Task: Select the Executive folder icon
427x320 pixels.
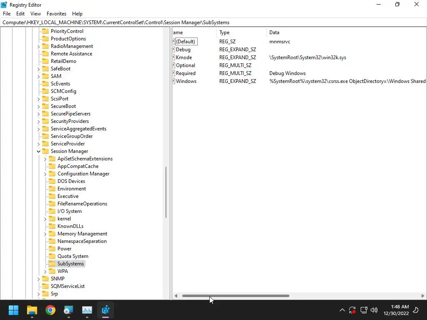Action: point(52,196)
